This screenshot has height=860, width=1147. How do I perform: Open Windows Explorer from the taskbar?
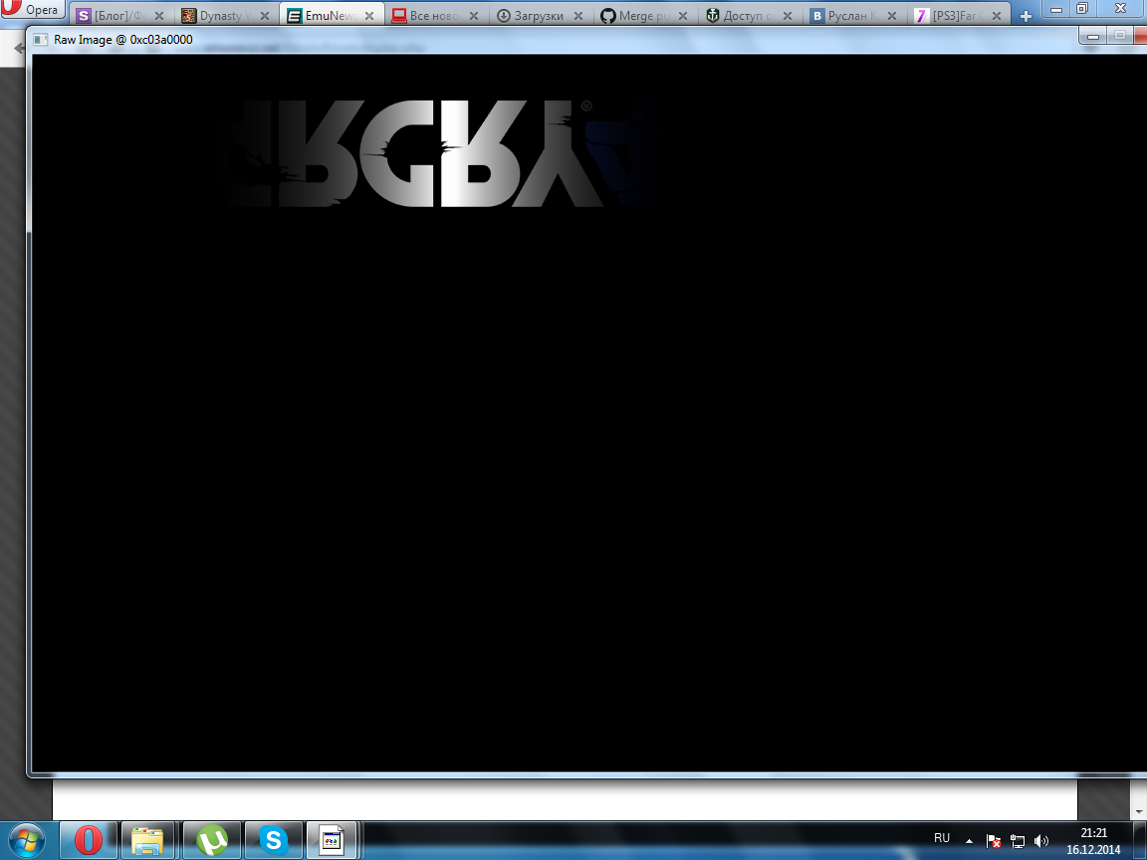(x=147, y=841)
